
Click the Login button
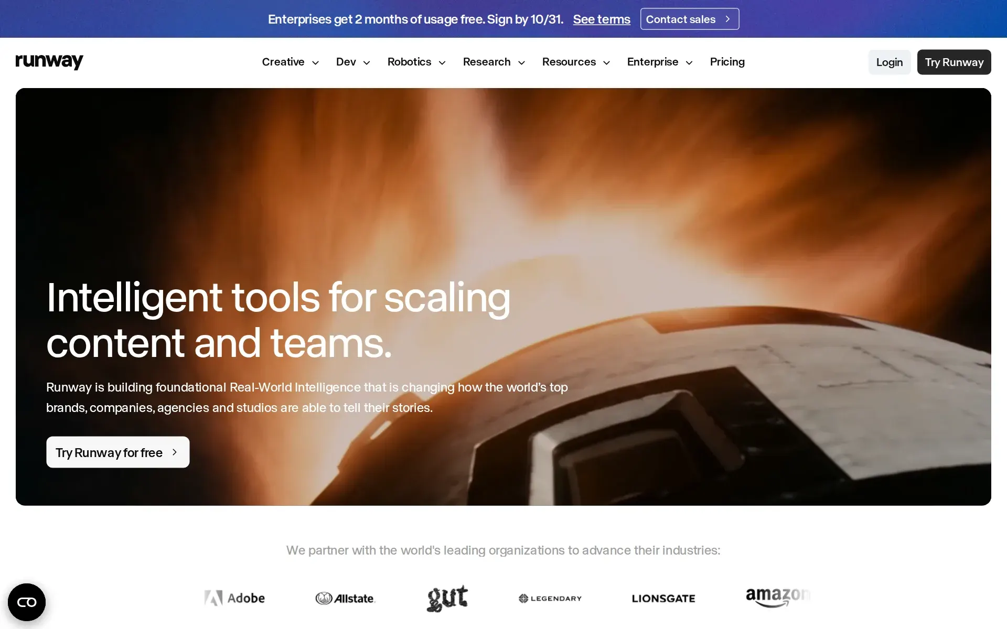coord(890,62)
